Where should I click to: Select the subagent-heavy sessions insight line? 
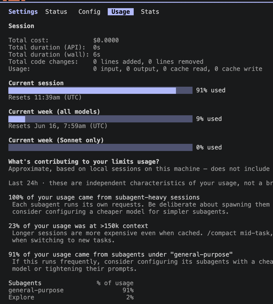pos(104,197)
